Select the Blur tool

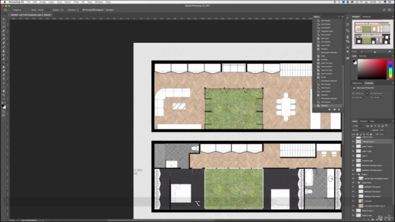(4, 67)
